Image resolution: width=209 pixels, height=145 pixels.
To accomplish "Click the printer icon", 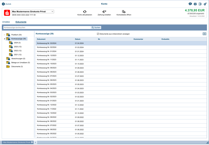I will click(x=195, y=4).
